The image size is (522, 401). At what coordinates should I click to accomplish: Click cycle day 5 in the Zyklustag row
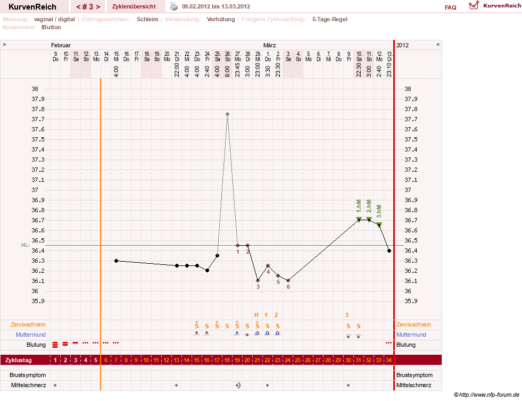[96, 360]
